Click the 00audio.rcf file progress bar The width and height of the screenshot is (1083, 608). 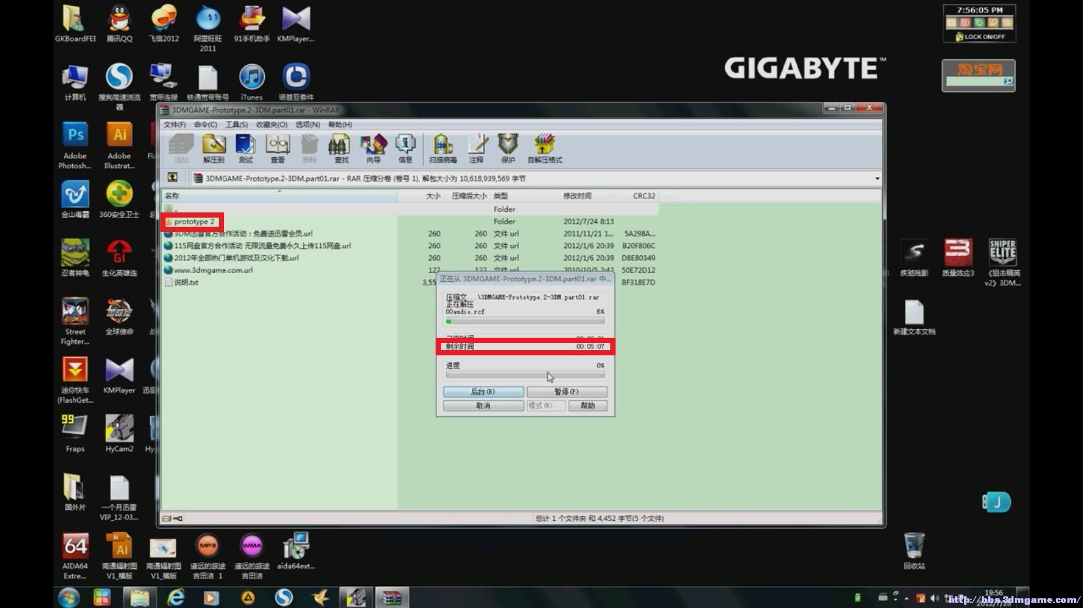[525, 321]
